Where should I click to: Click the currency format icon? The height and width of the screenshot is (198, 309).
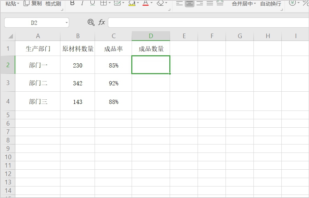[x=292, y=3]
